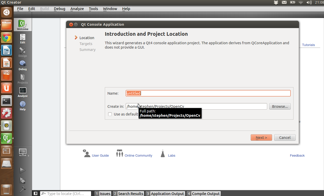Open the Analyze menu
Screen dimensions: 324x196
click(77, 9)
